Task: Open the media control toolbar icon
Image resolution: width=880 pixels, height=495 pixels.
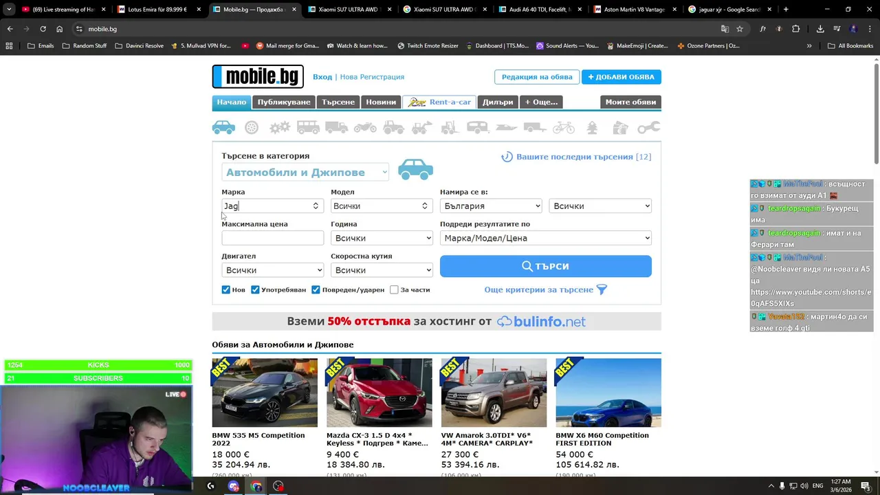Action: [837, 29]
